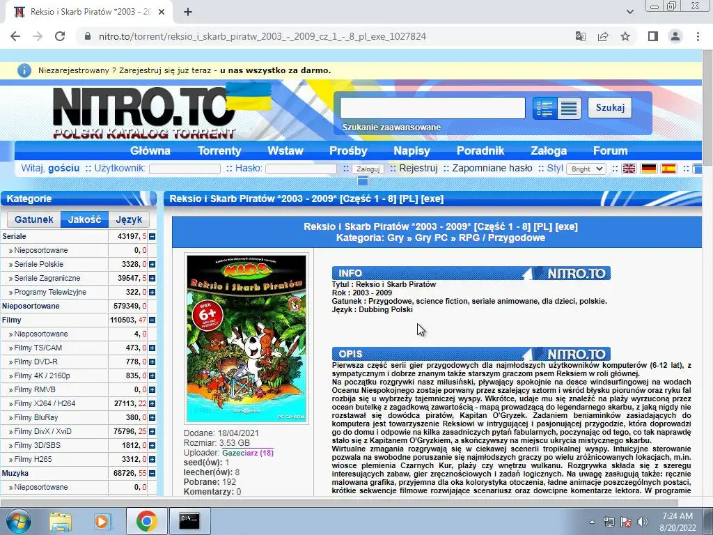This screenshot has height=535, width=713.
Task: Open Chrome three-dot menu
Action: click(x=698, y=36)
